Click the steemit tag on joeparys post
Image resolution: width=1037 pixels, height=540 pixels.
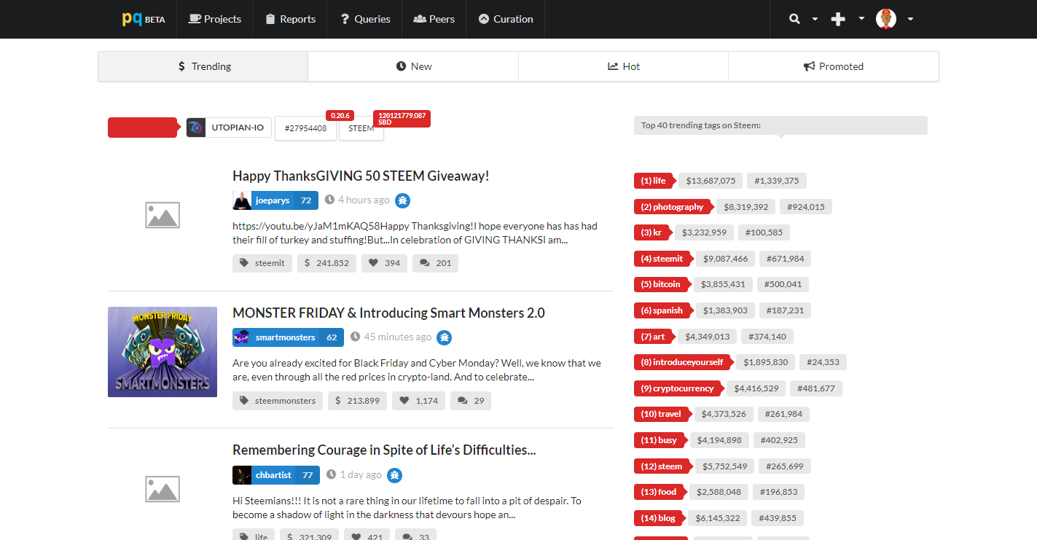pos(262,263)
